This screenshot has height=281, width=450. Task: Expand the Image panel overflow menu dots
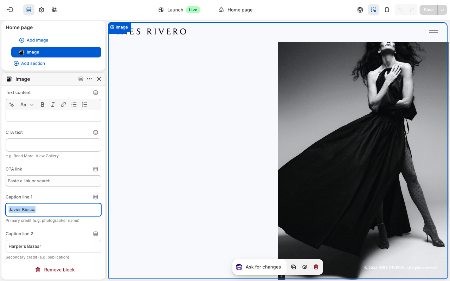tap(89, 79)
